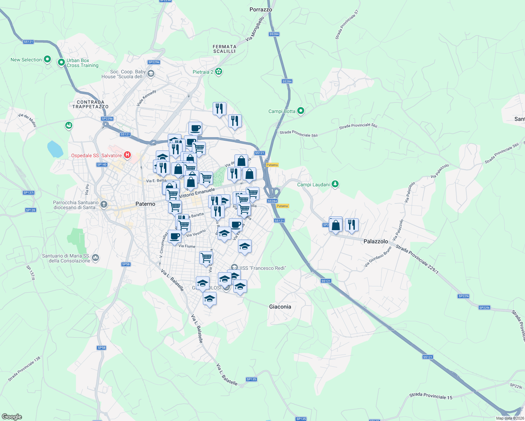Click the IISS Francesco Redi school marker
The image size is (525, 421).
pyautogui.click(x=234, y=267)
